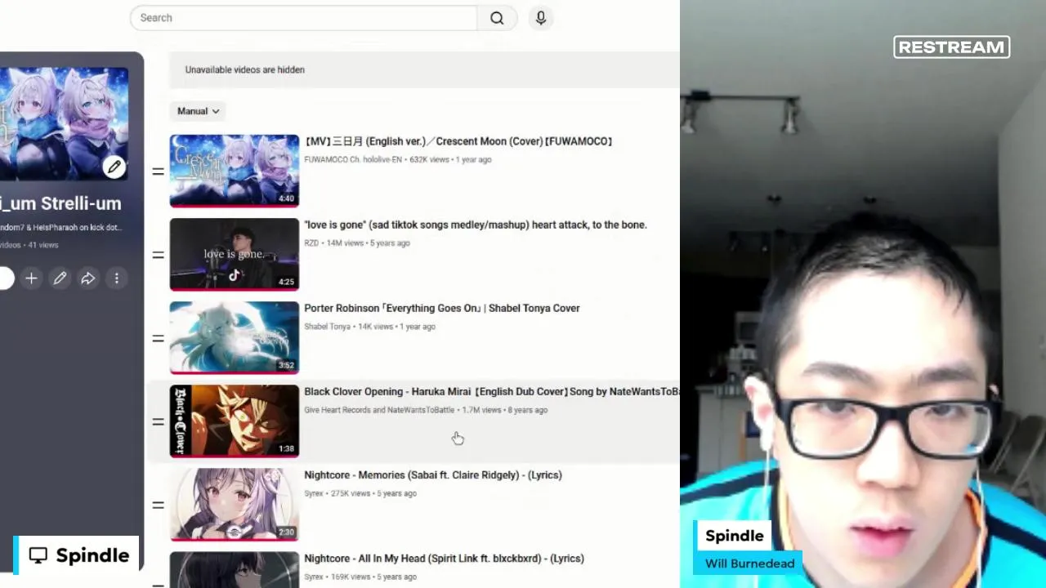
Task: Click the Nightcore - Memories title
Action: click(433, 475)
